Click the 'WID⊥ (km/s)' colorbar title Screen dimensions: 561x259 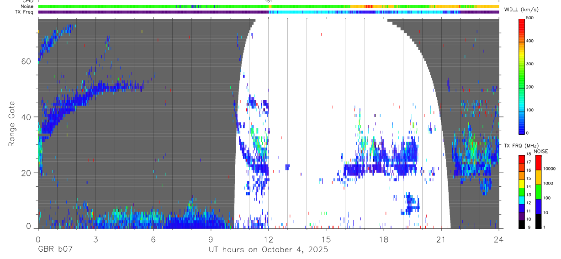(x=522, y=9)
